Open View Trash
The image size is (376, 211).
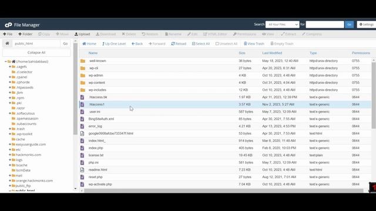(x=254, y=44)
